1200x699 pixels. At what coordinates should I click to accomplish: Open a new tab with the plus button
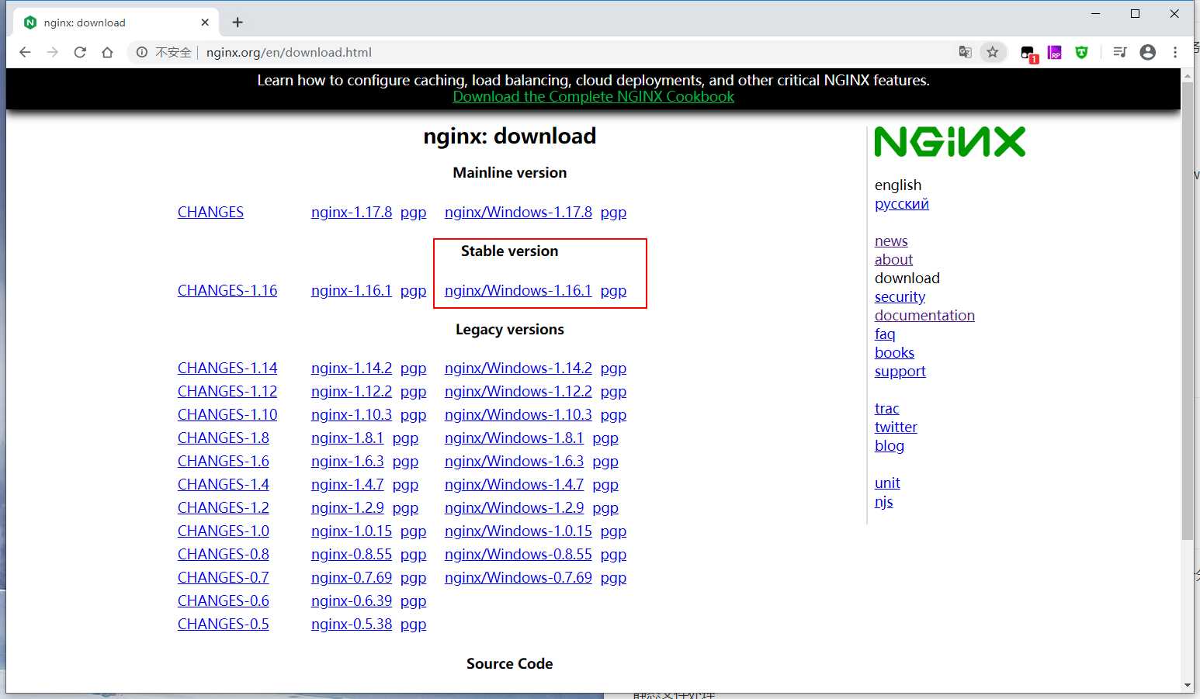238,22
